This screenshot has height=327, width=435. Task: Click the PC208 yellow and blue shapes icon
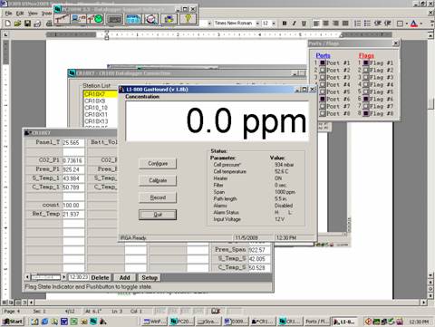[169, 19]
